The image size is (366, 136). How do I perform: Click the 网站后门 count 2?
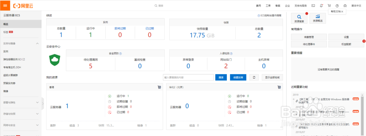(226, 66)
